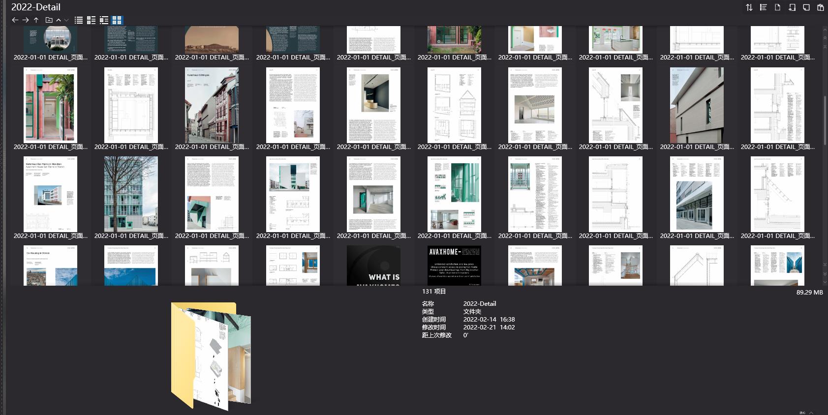Image resolution: width=828 pixels, height=415 pixels.
Task: Click the 2022-Detail name value in details
Action: [x=480, y=303]
